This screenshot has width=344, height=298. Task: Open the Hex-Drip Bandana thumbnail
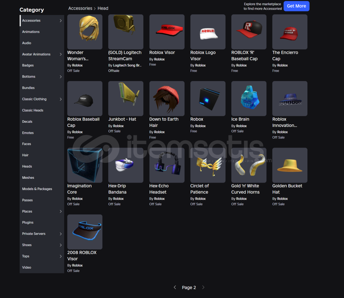[x=126, y=165]
